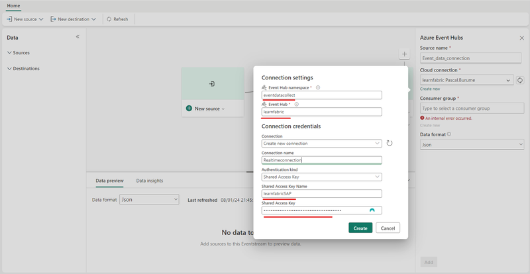Screen dimensions: 530x274
Task: Click the Cancel button
Action: click(x=388, y=228)
